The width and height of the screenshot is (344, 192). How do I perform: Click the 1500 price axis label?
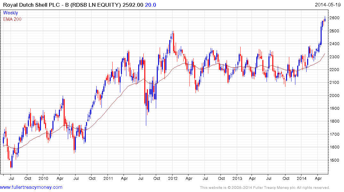coord(334,160)
